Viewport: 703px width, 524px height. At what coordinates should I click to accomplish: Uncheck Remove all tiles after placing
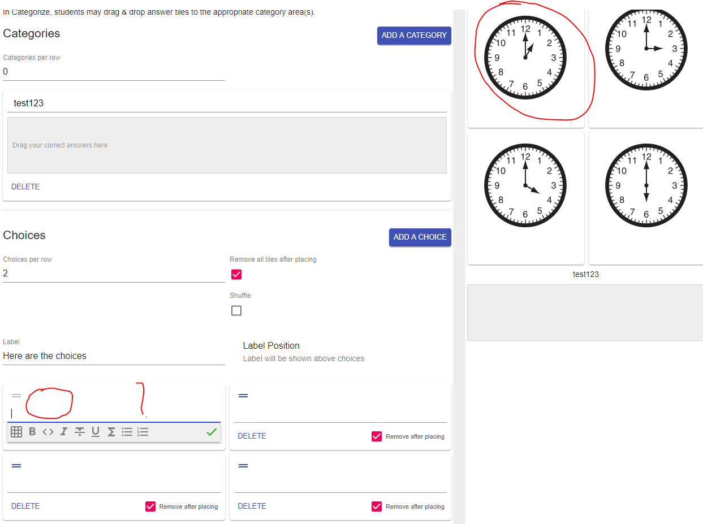click(236, 275)
